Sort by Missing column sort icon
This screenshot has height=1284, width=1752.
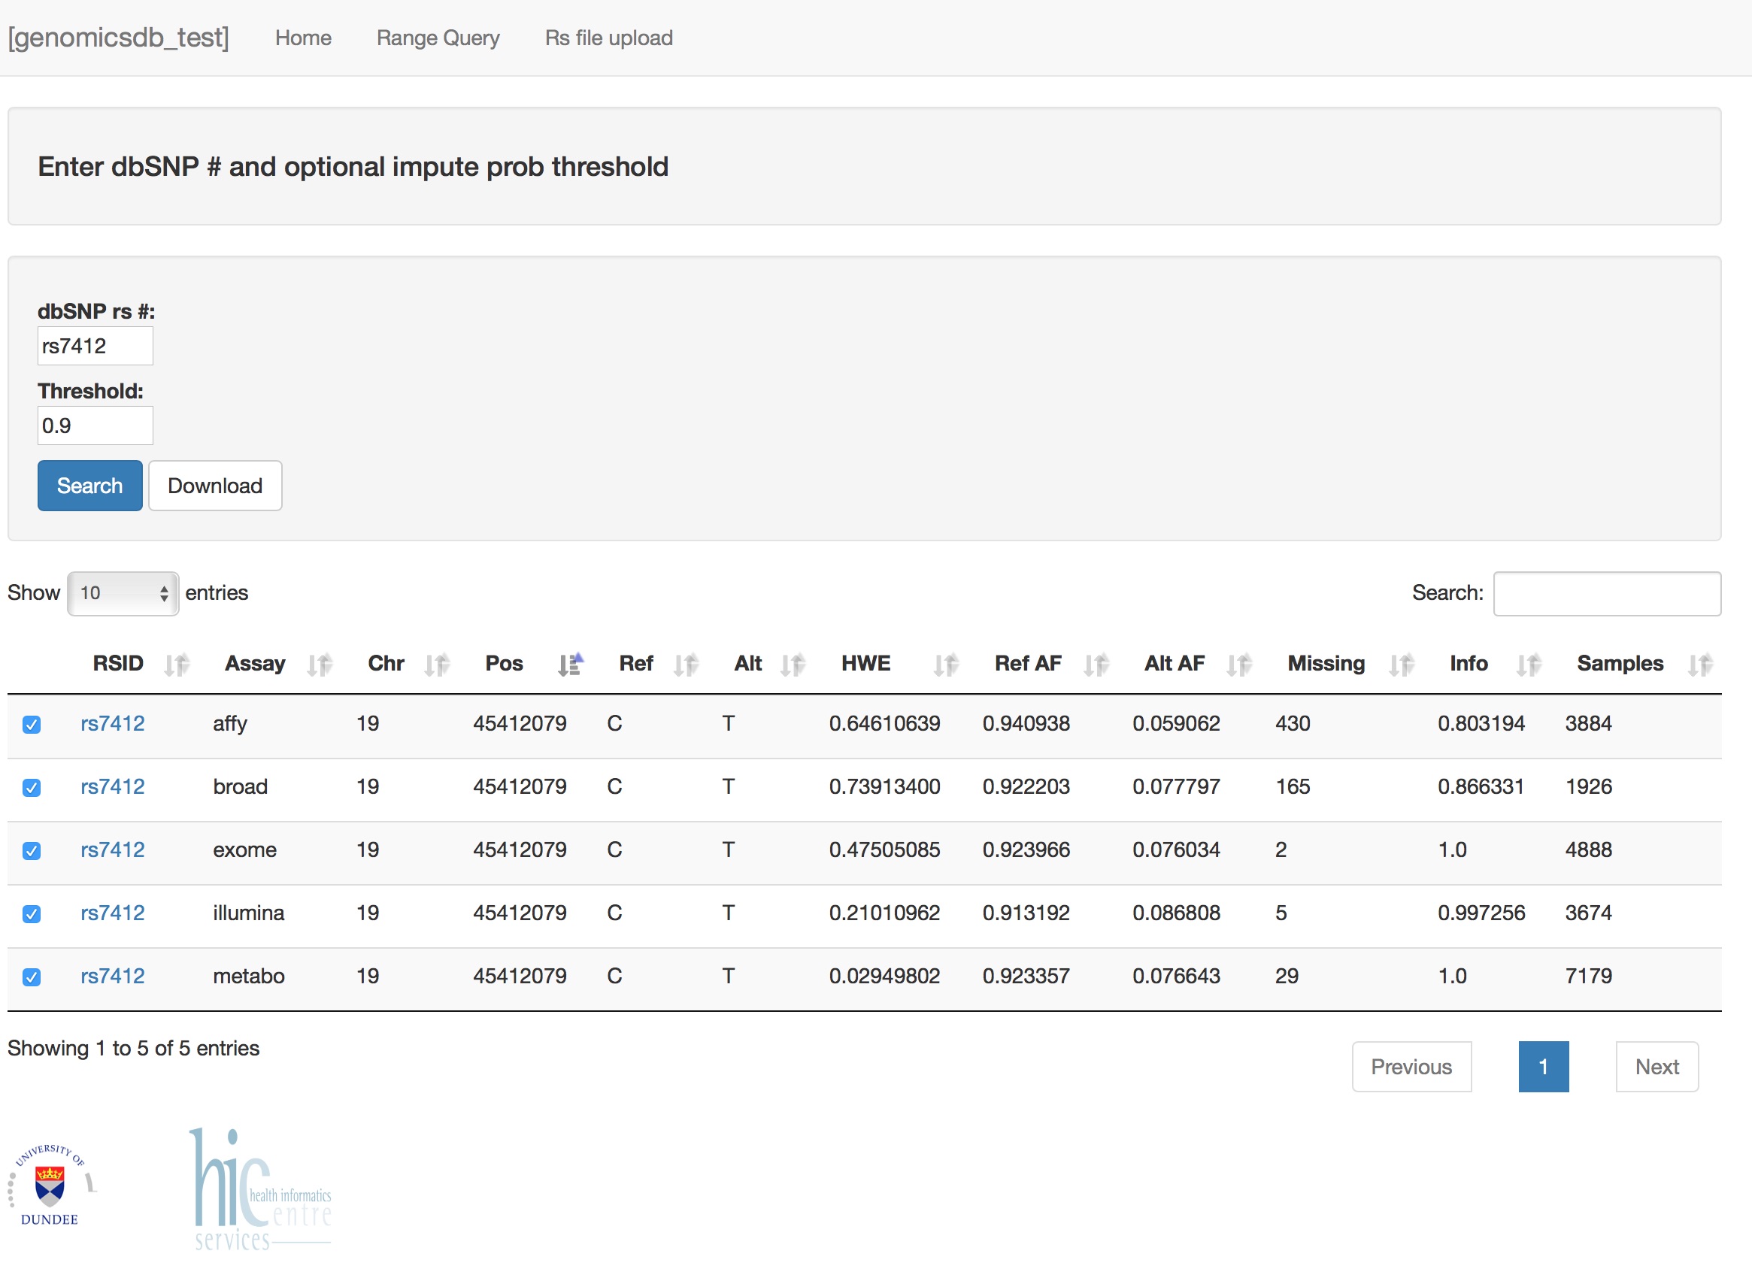[1401, 665]
